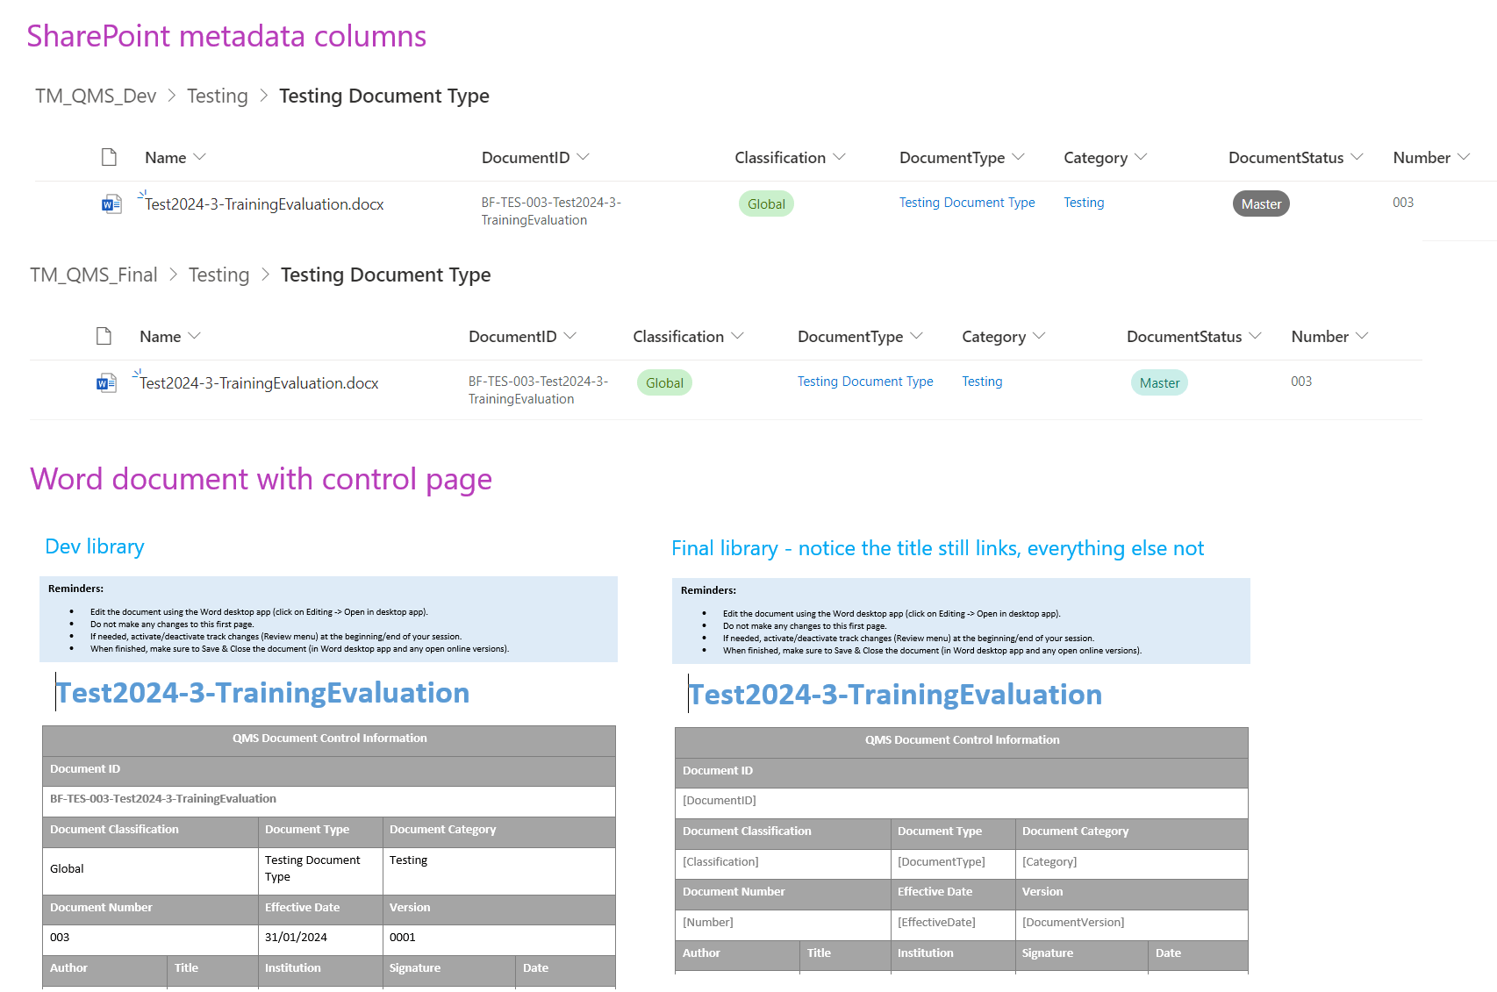This screenshot has width=1497, height=992.
Task: Open Testing breadcrumb under TM_QMS_Final
Action: [219, 275]
